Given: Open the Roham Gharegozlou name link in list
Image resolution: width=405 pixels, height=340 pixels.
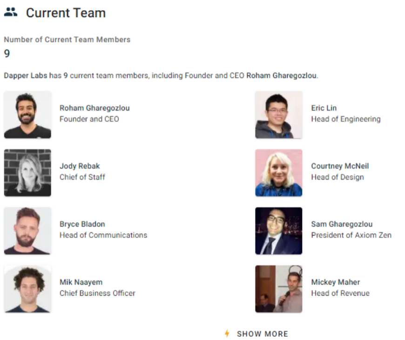Looking at the screenshot, I should tap(94, 108).
